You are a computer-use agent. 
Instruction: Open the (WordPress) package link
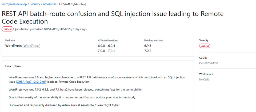(31, 46)
